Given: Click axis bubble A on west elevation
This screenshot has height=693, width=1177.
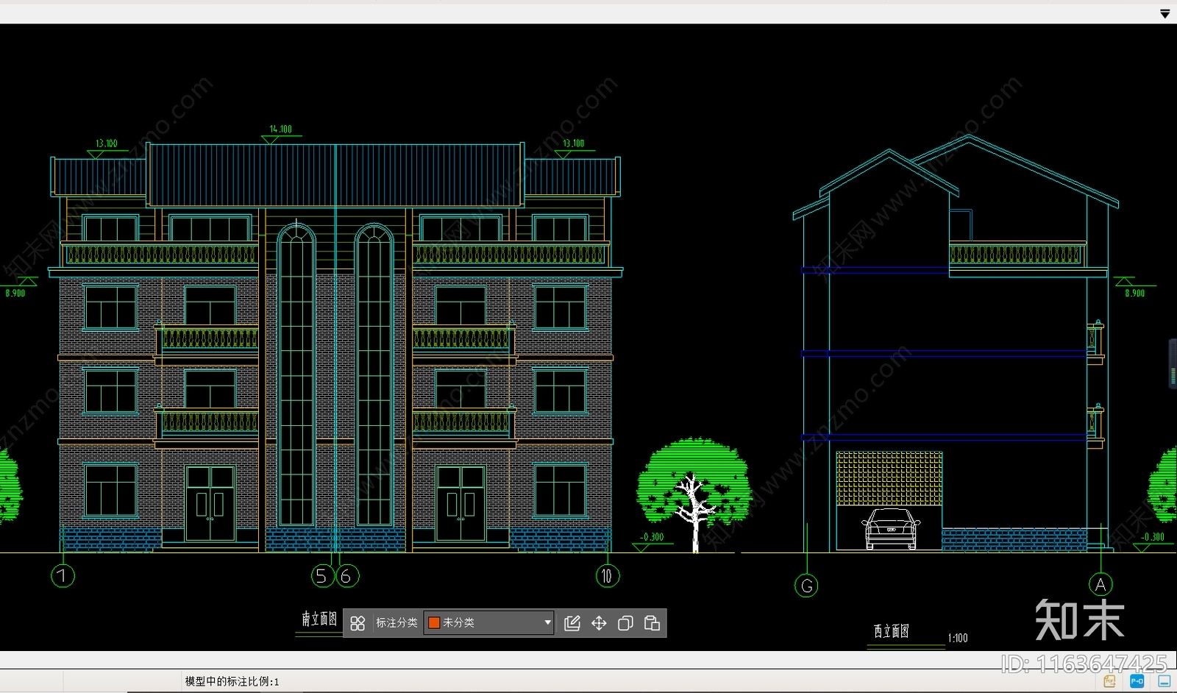Looking at the screenshot, I should click(x=1100, y=585).
